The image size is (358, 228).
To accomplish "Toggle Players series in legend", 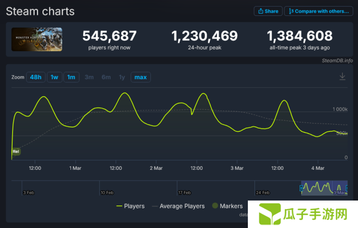I will pos(131,206).
